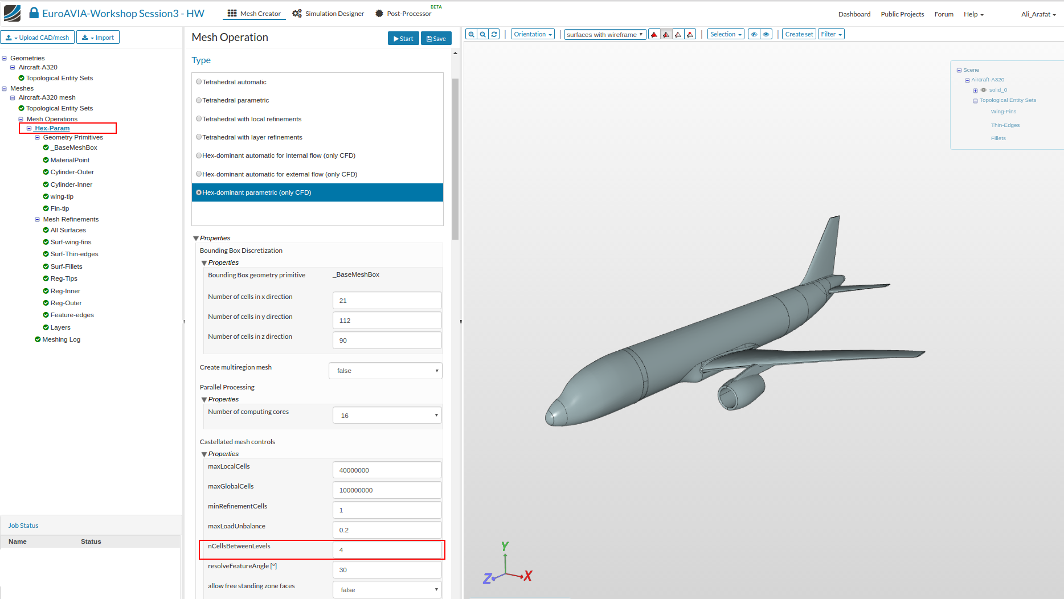The image size is (1064, 599).
Task: Open the Help menu
Action: (973, 14)
